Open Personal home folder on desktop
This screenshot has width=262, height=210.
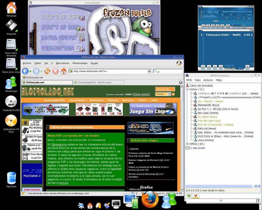[x=11, y=9]
